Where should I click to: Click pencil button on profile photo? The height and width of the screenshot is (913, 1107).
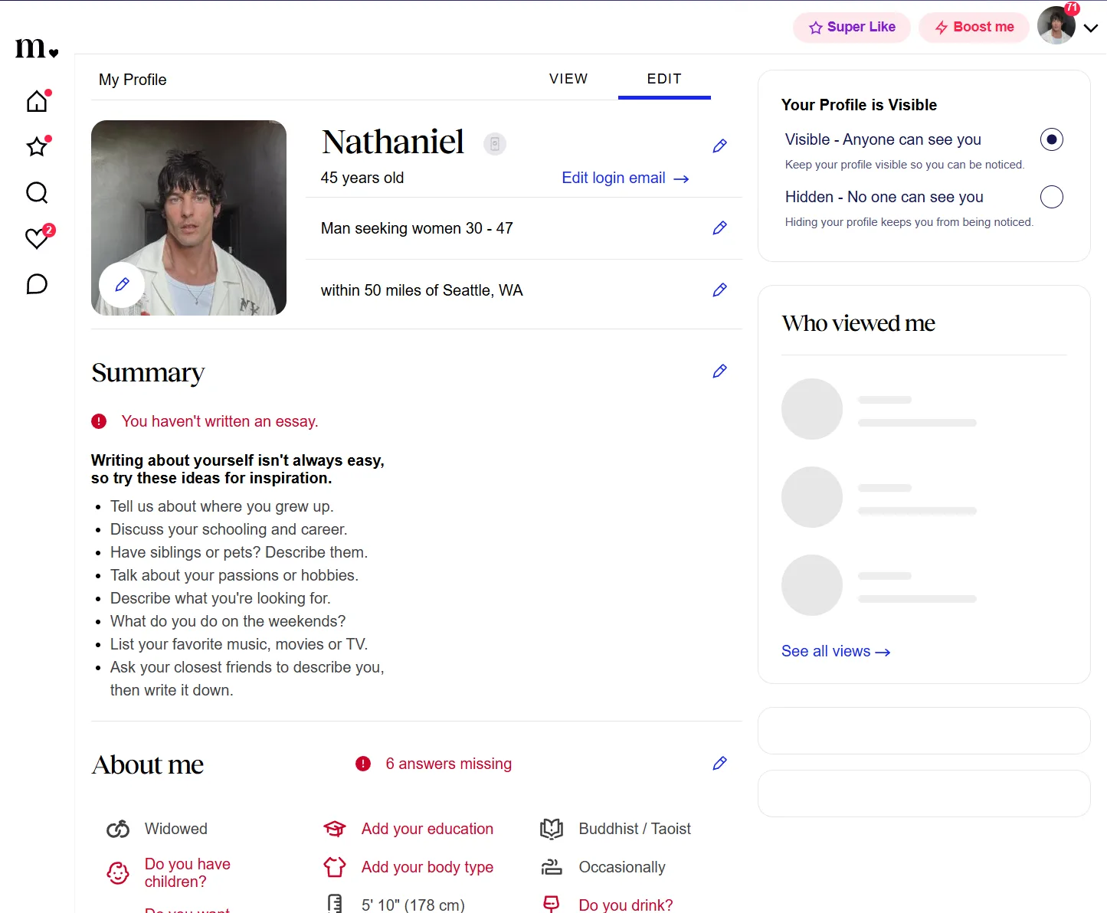122,285
